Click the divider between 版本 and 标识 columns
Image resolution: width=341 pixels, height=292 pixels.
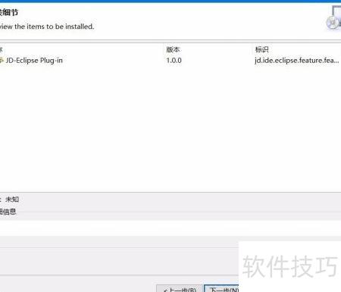tap(252, 49)
